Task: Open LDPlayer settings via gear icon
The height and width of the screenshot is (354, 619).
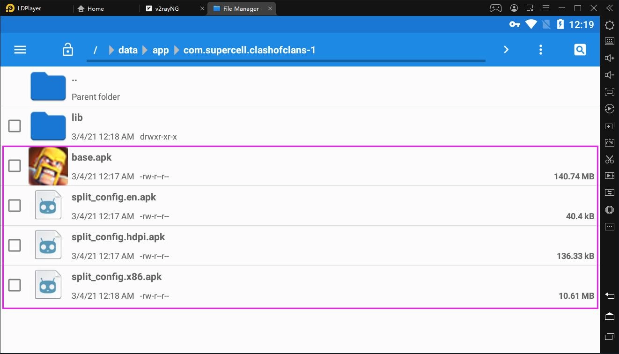Action: point(609,25)
